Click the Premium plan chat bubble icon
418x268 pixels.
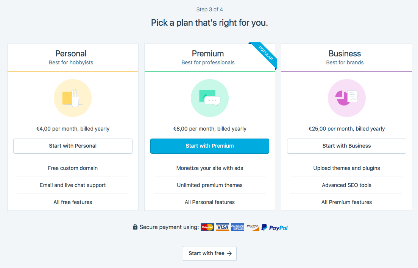[x=209, y=98]
